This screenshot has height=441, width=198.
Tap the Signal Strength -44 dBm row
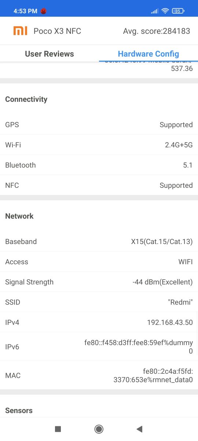[99, 282]
